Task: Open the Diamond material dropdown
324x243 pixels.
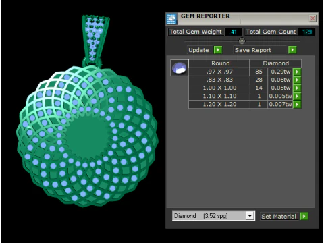Action: [250, 216]
